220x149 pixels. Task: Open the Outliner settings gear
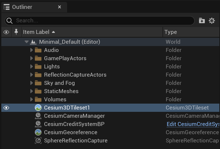(212, 21)
